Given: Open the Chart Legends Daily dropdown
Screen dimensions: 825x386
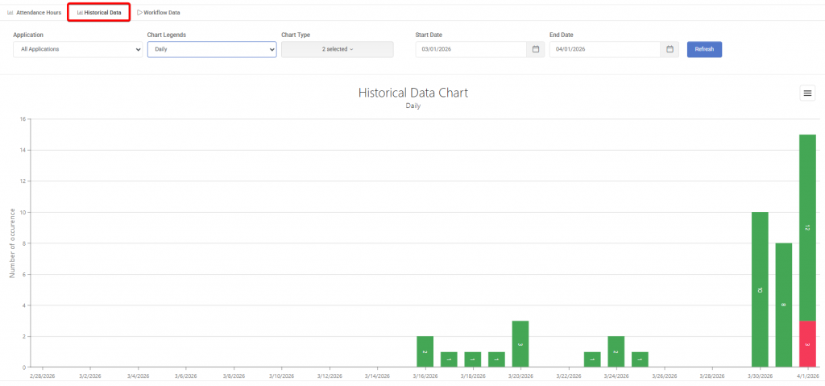Looking at the screenshot, I should point(212,49).
